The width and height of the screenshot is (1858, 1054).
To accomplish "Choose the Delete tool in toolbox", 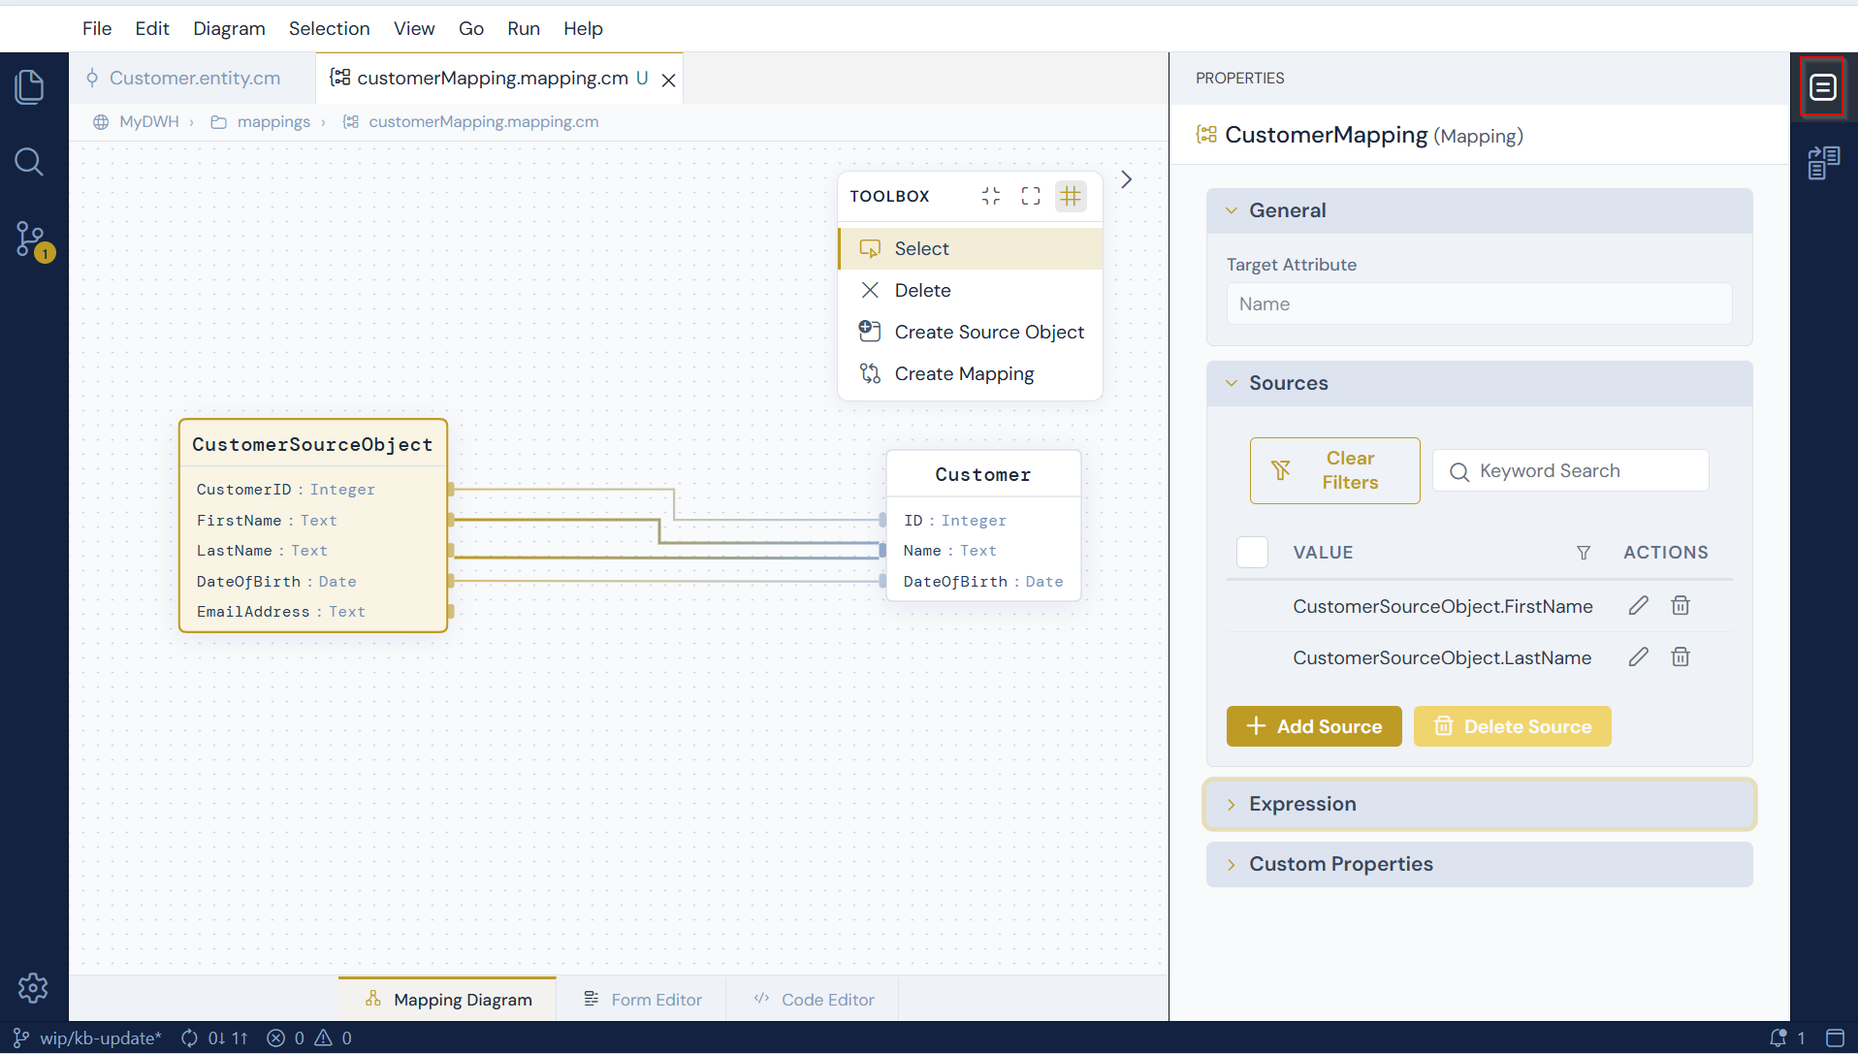I will 970,290.
